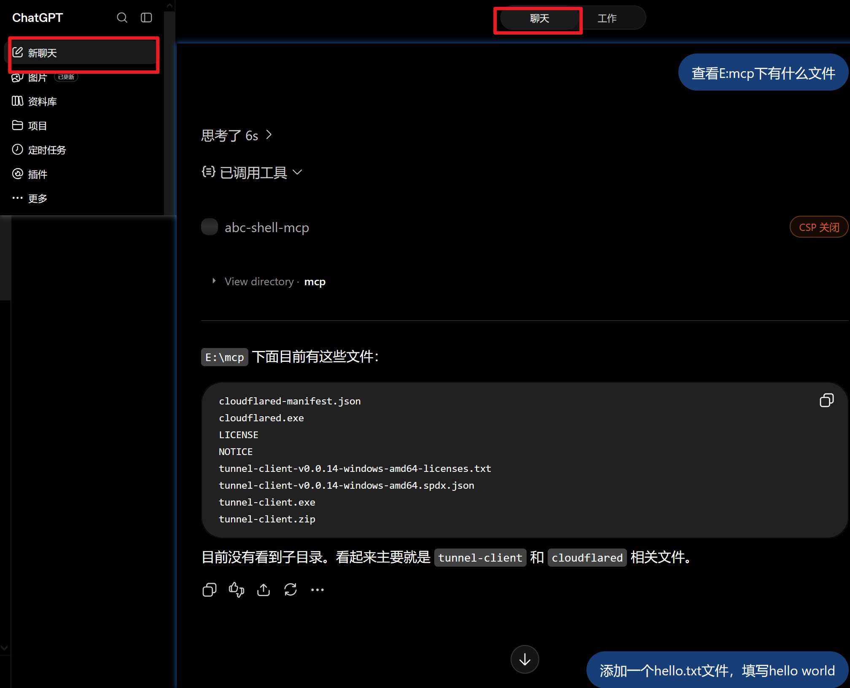
Task: Click the inline tunnel-client code tag
Action: (x=480, y=558)
